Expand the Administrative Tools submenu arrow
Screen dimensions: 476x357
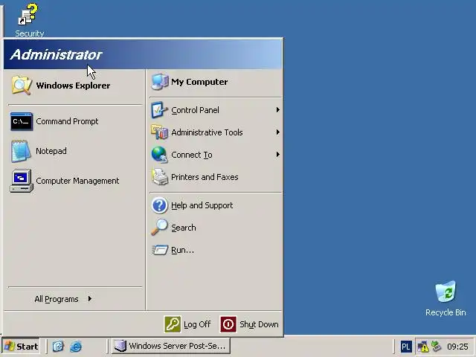pos(277,132)
